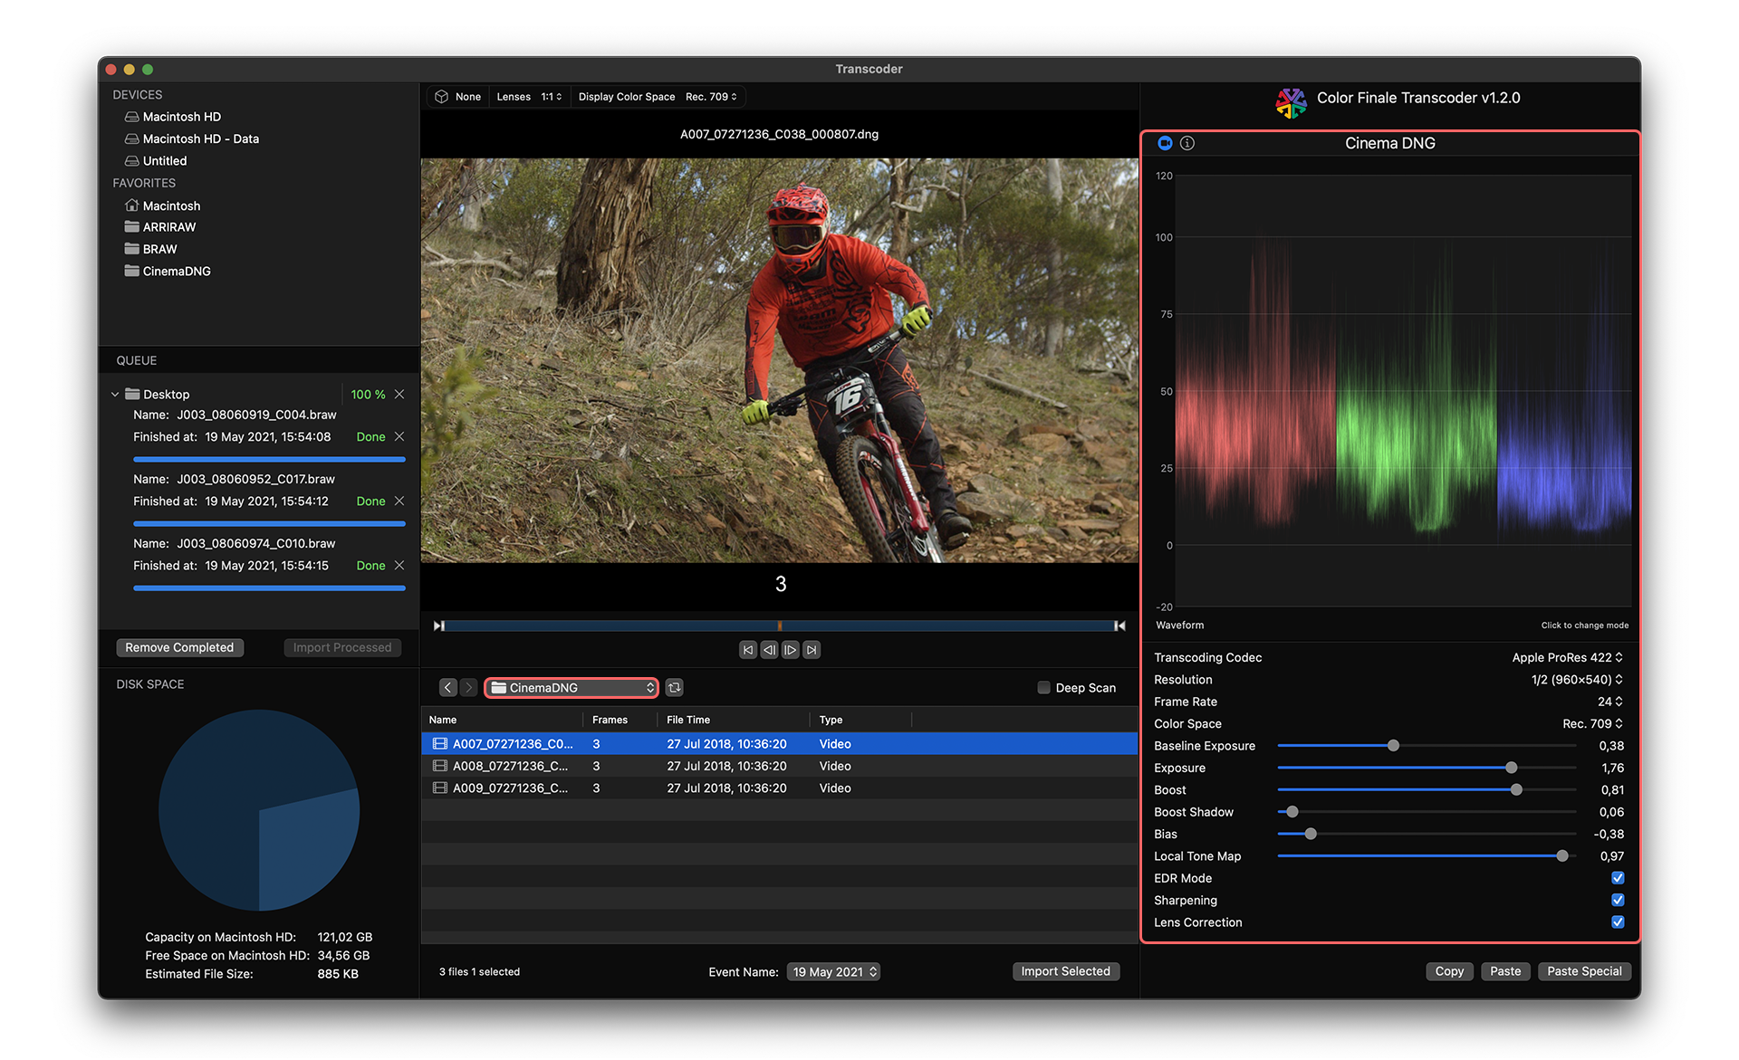Open the Macintosh home favorite
This screenshot has height=1060, width=1739.
pyautogui.click(x=162, y=205)
